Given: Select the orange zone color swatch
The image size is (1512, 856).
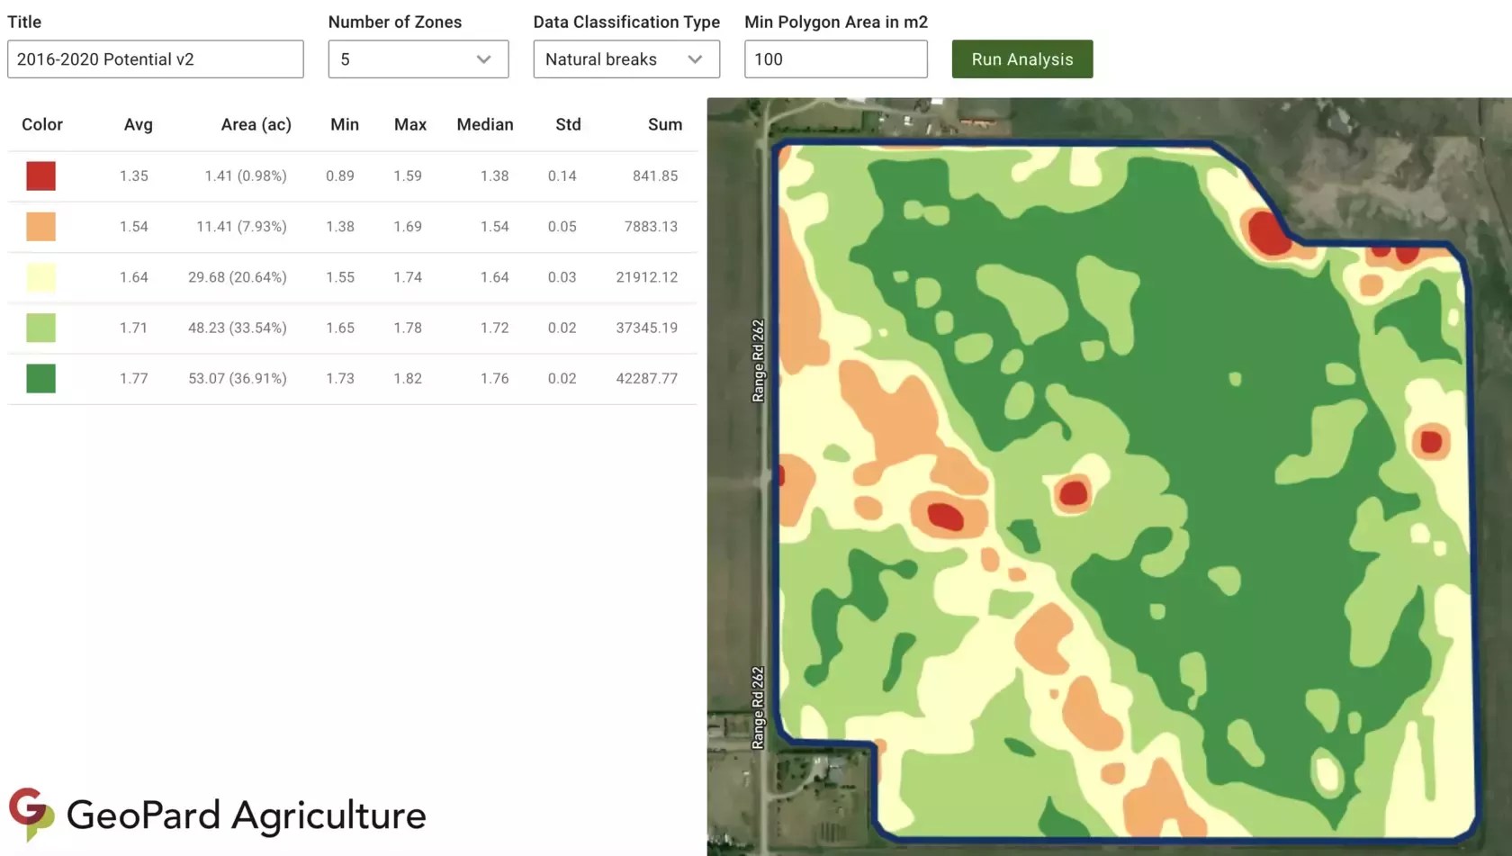Looking at the screenshot, I should [40, 227].
